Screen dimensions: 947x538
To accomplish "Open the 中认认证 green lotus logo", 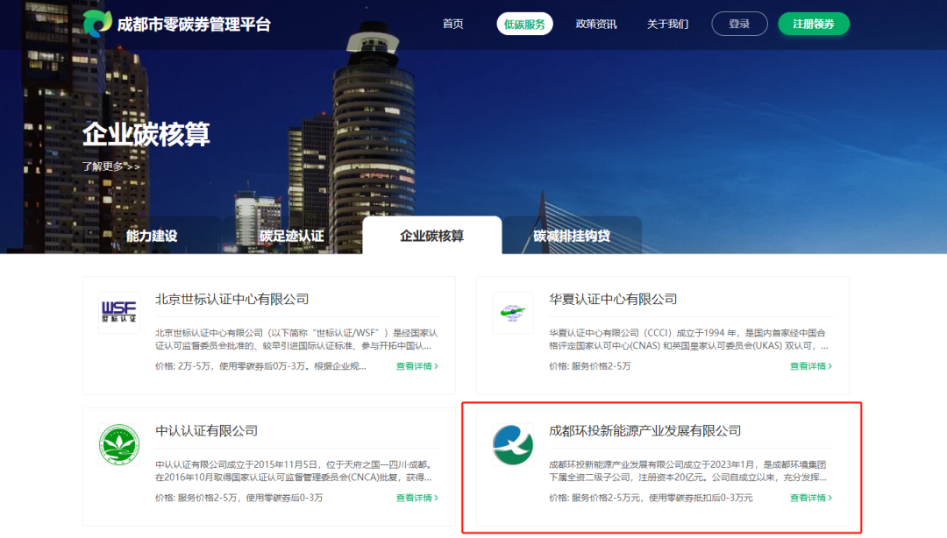I will pyautogui.click(x=119, y=444).
